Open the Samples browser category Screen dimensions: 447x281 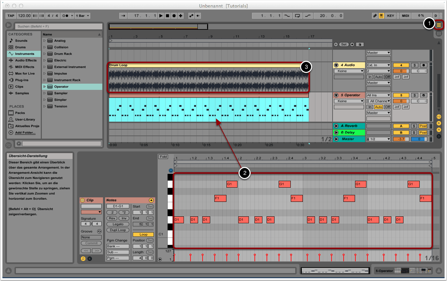22,93
